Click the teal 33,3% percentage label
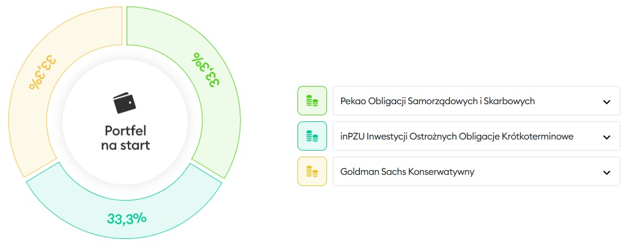The height and width of the screenshot is (249, 628). [127, 218]
